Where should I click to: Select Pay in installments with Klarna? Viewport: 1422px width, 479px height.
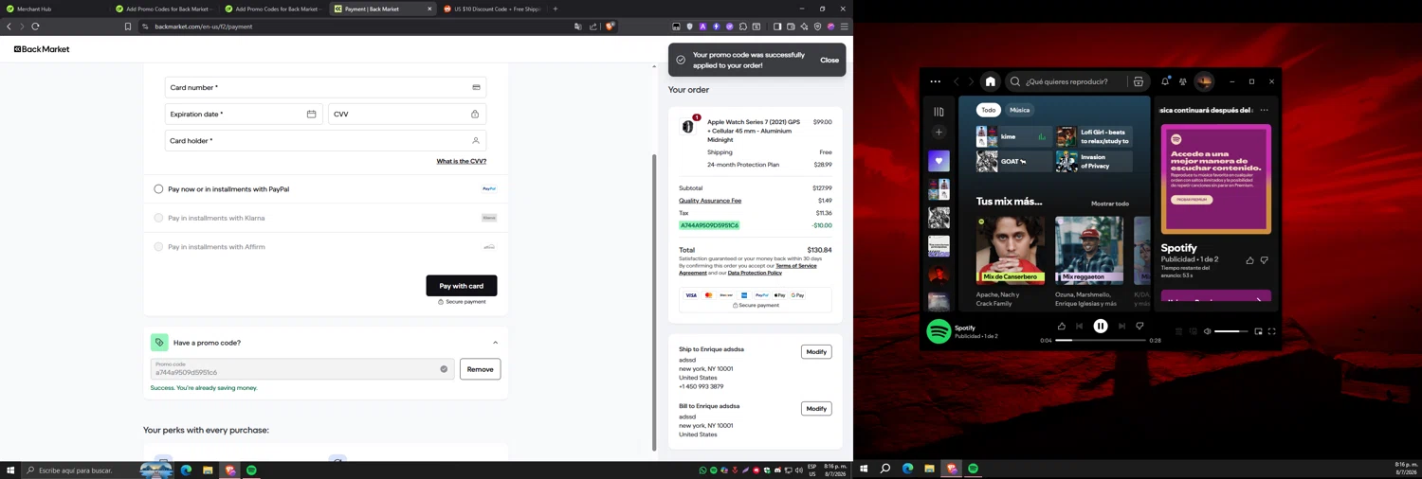pos(158,218)
